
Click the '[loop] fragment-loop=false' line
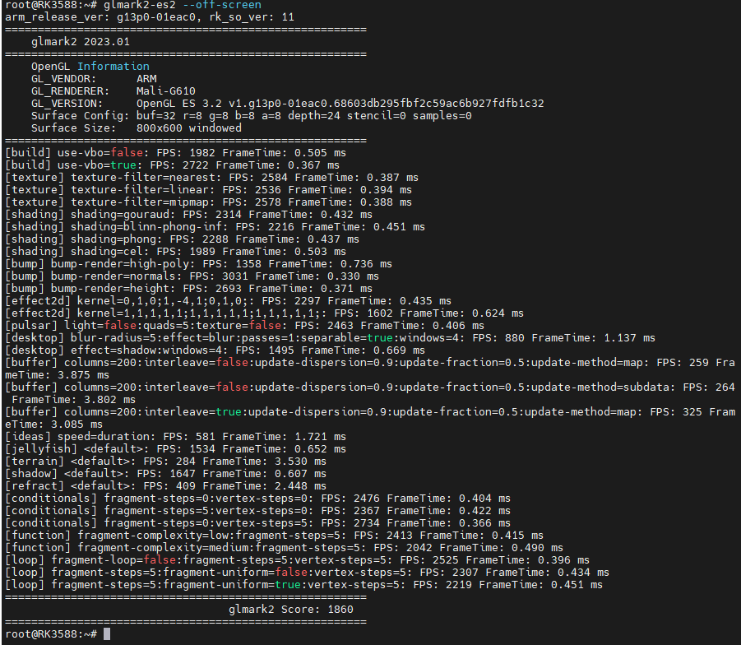(298, 559)
